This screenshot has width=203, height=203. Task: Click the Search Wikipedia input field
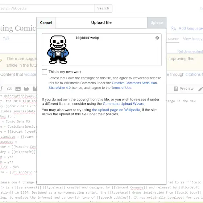click(47, 9)
